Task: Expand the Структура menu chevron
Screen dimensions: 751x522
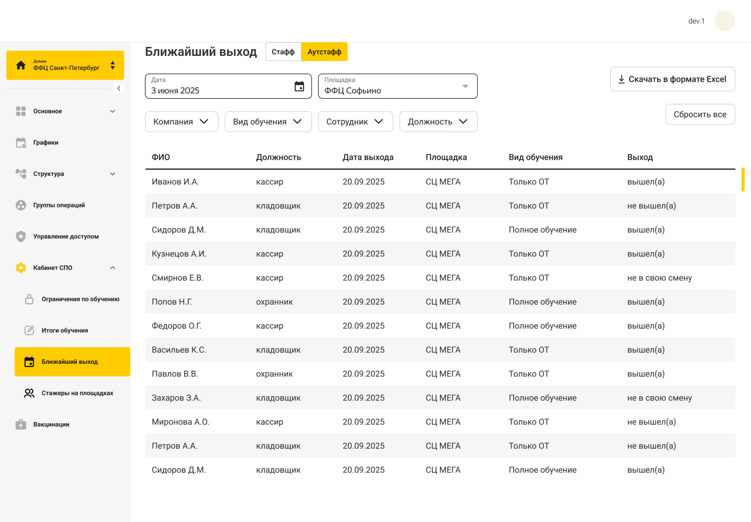Action: [113, 174]
